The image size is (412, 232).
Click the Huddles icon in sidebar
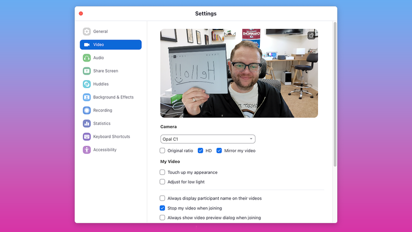click(87, 84)
